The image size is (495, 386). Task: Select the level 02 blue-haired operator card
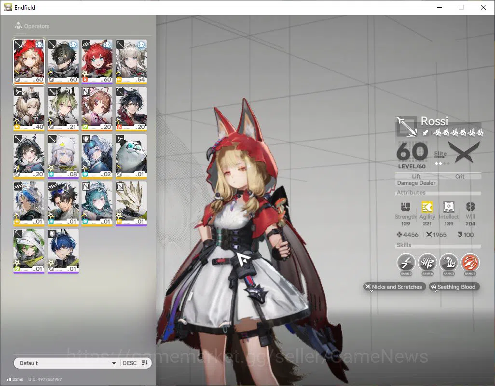[97, 156]
